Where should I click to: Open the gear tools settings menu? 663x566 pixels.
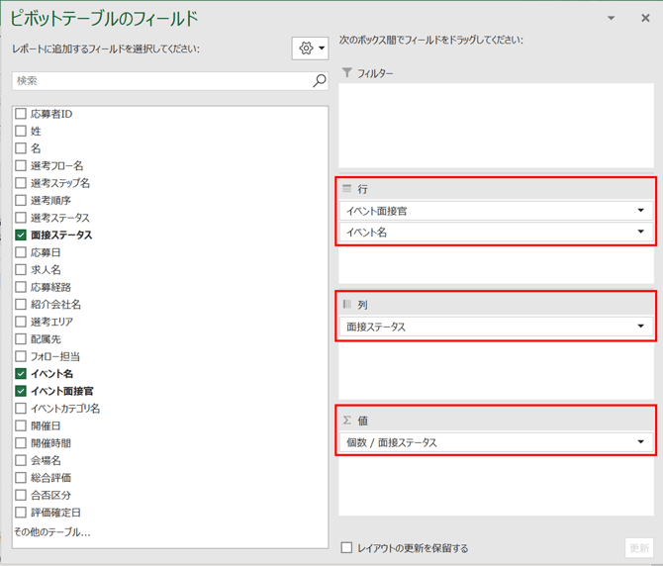[310, 48]
